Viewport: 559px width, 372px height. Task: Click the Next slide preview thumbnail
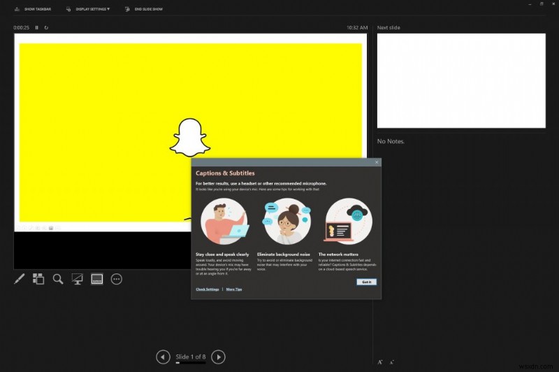coord(461,80)
